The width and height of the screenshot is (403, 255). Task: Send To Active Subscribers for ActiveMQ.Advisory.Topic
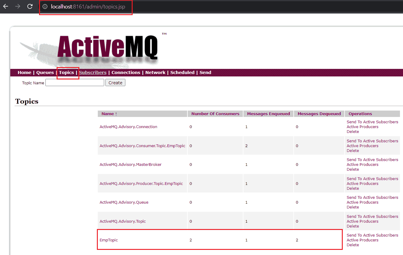372,217
